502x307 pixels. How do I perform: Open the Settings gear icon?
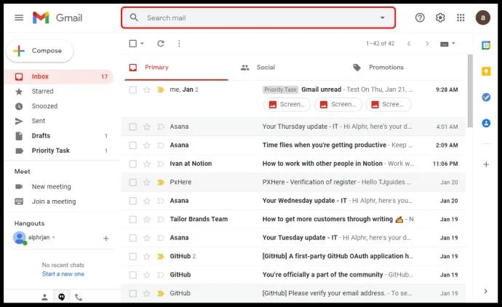(x=440, y=17)
